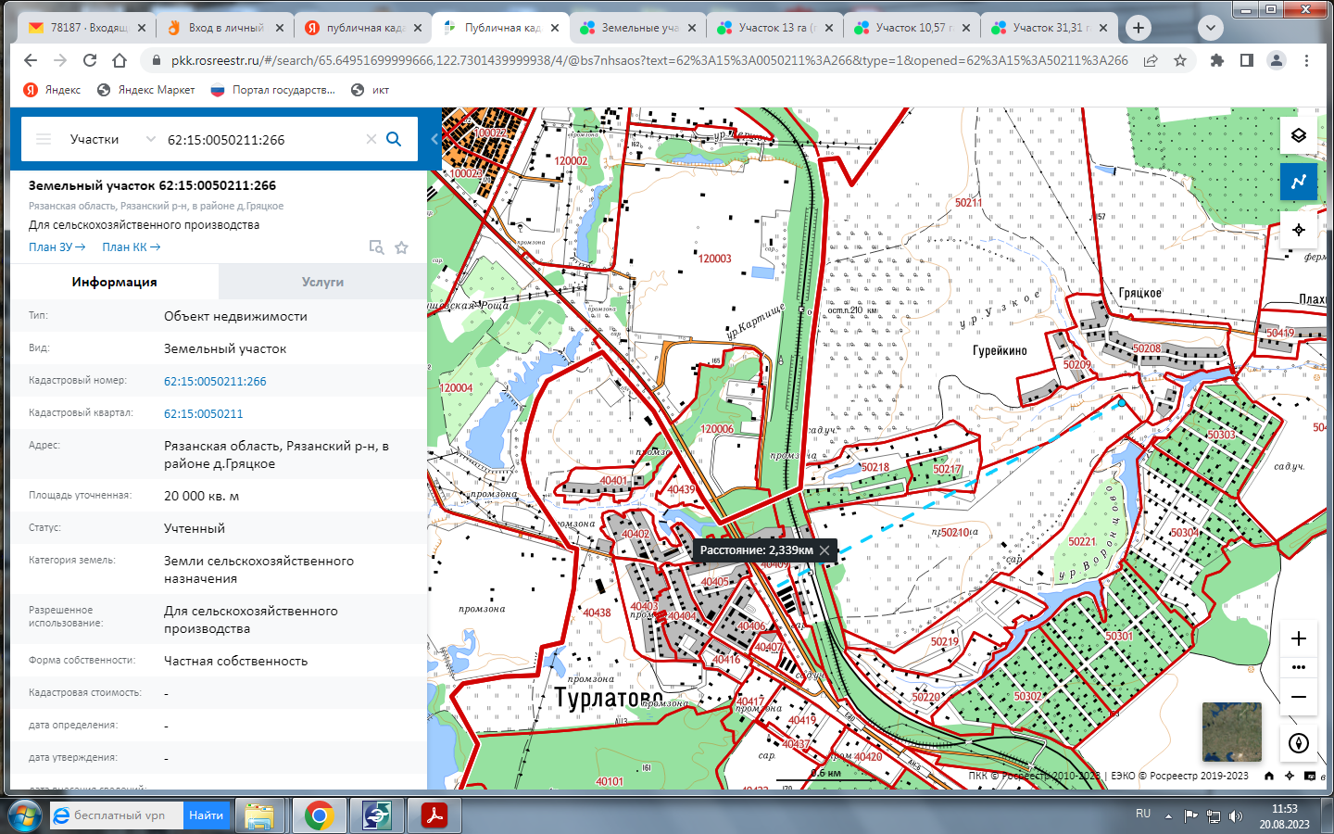This screenshot has height=834, width=1334.
Task: Collapse the left information panel
Action: 434,139
